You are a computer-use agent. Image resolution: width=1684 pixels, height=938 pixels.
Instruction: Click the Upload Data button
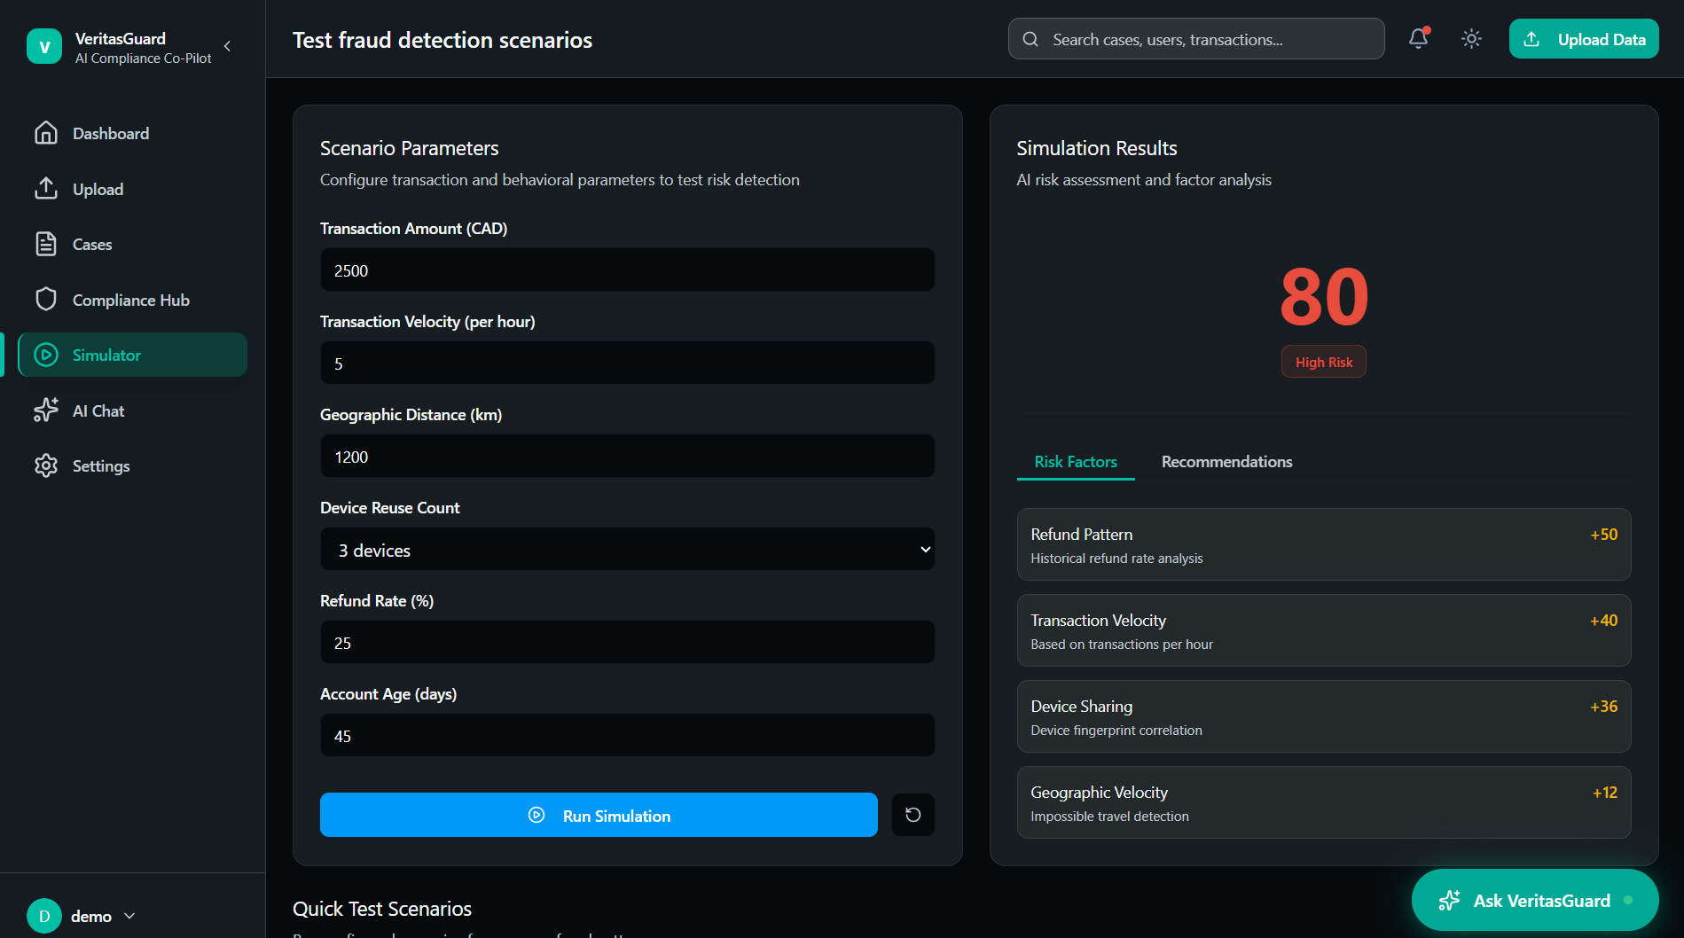[1584, 39]
